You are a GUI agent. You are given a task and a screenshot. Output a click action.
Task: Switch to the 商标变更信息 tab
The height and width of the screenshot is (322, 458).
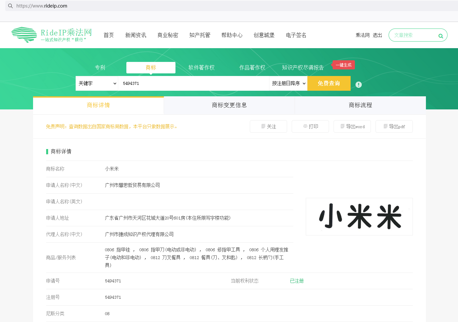229,105
